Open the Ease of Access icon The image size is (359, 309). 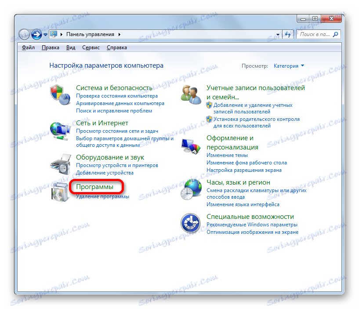click(x=191, y=223)
